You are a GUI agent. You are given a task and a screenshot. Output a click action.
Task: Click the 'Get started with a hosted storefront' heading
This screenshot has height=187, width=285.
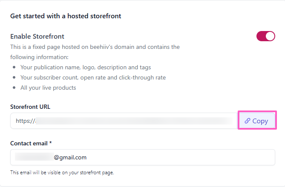[66, 16]
